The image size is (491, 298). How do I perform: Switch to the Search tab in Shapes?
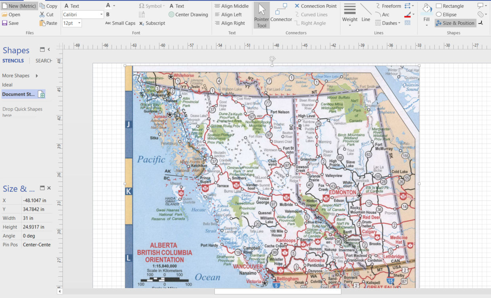(x=44, y=61)
